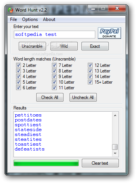The height and width of the screenshot is (183, 136).
Task: Toggle the 15+ Letter checkbox
Action: click(90, 82)
